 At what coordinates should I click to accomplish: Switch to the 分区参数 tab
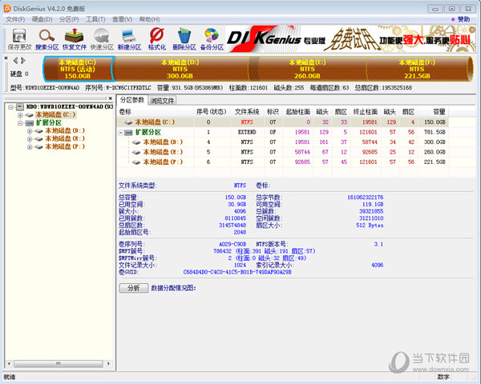coord(132,100)
